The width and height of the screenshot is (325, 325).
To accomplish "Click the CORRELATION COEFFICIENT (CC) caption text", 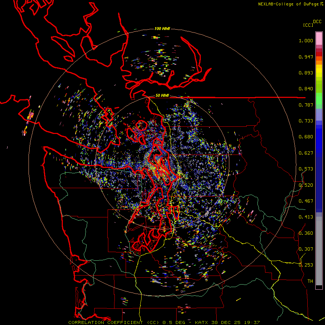I will coord(114,322).
